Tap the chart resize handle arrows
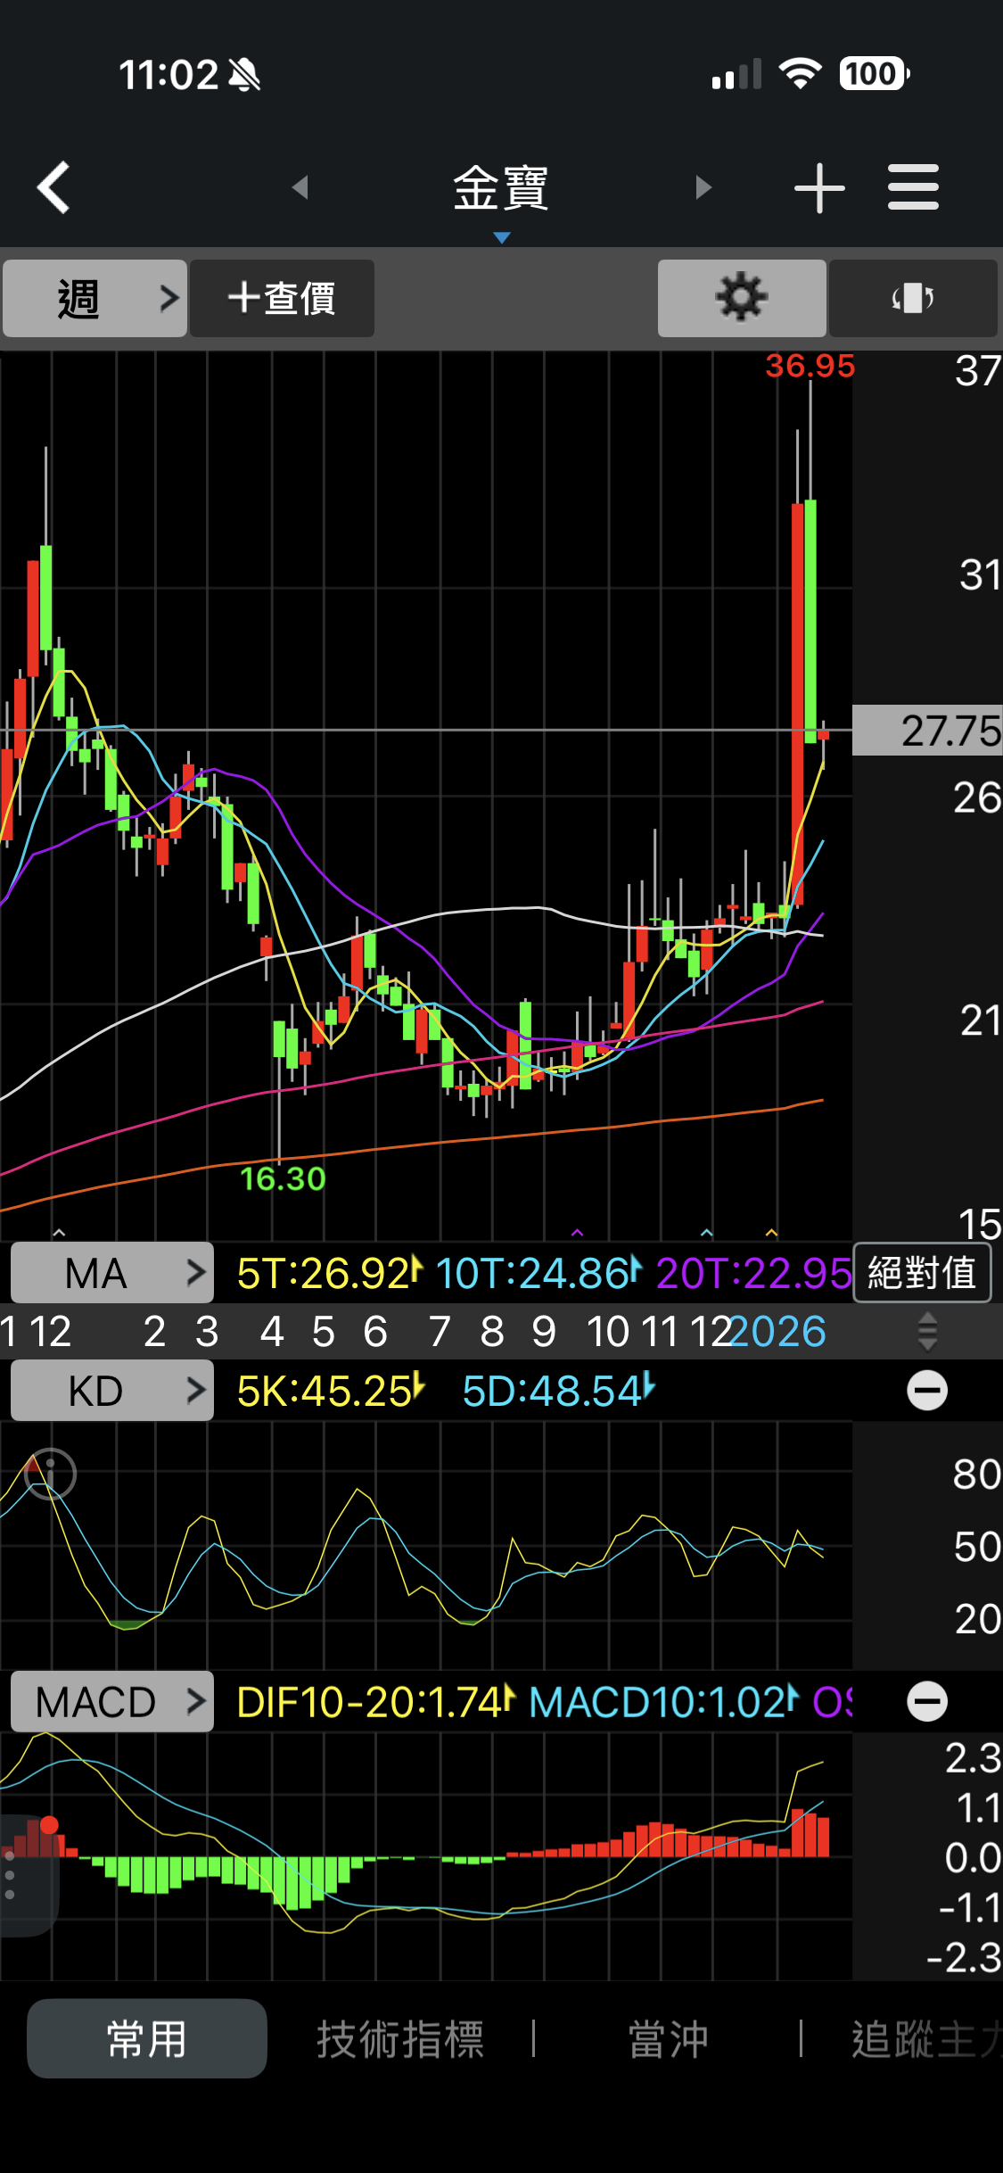The width and height of the screenshot is (1003, 2173). [927, 1331]
